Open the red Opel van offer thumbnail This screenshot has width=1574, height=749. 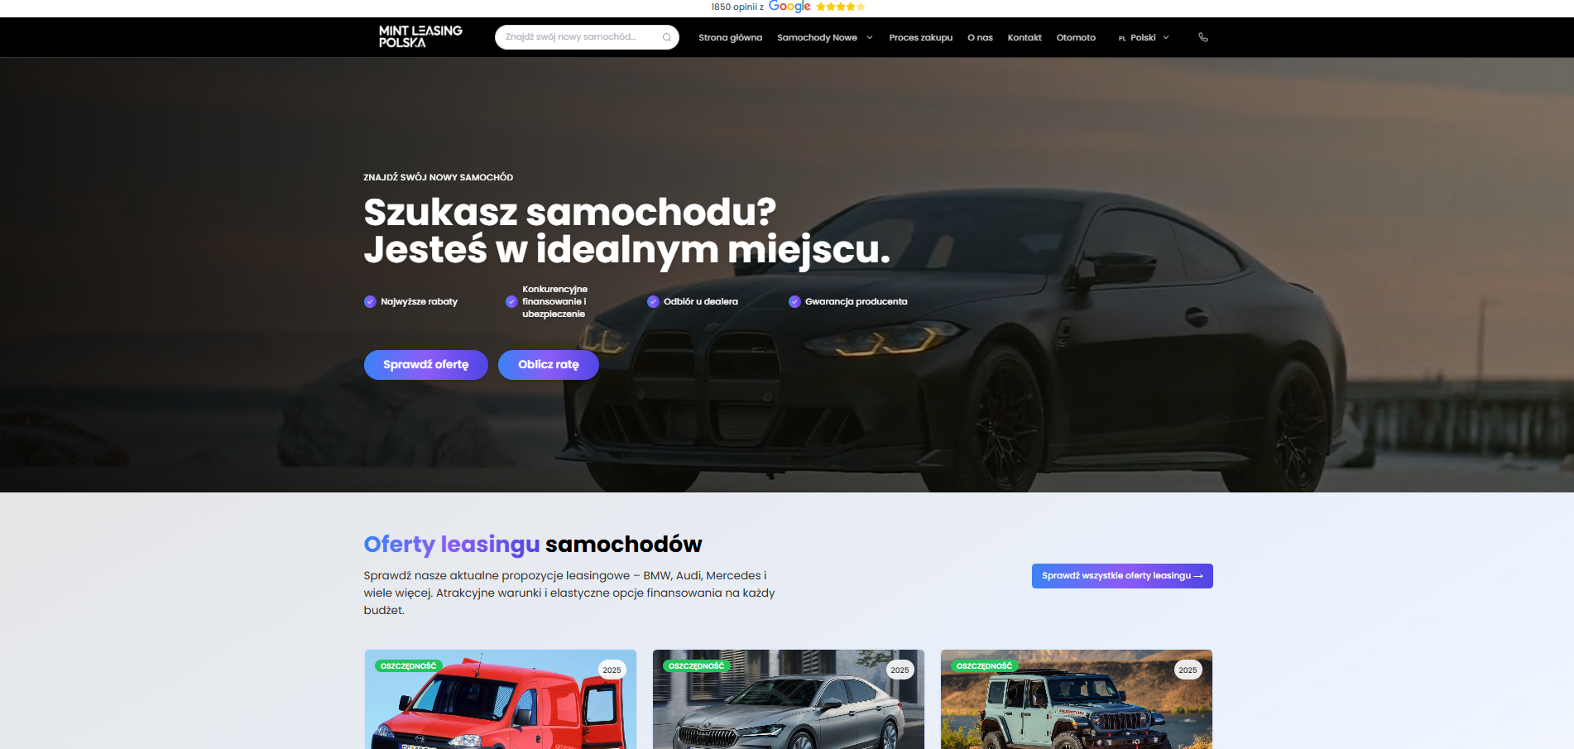tap(501, 699)
